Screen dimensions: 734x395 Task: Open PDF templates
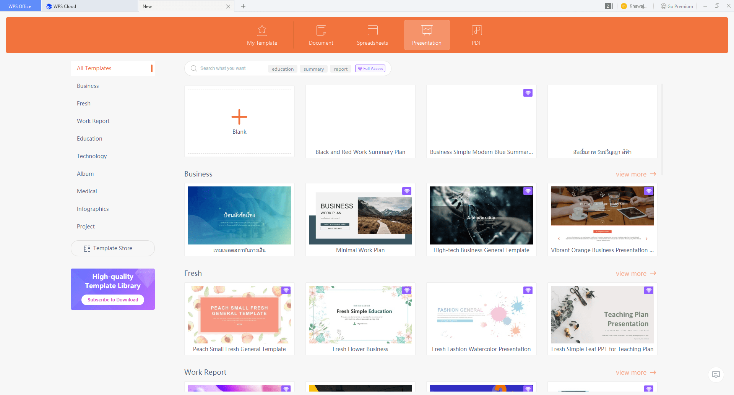[476, 35]
